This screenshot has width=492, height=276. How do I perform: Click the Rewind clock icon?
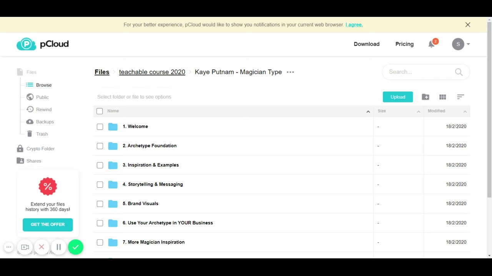coord(30,109)
